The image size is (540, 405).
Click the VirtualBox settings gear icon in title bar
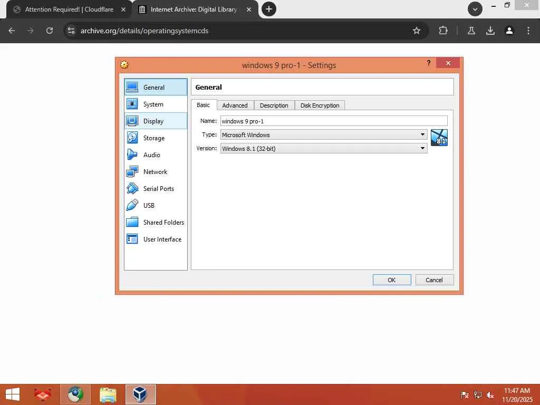point(124,65)
